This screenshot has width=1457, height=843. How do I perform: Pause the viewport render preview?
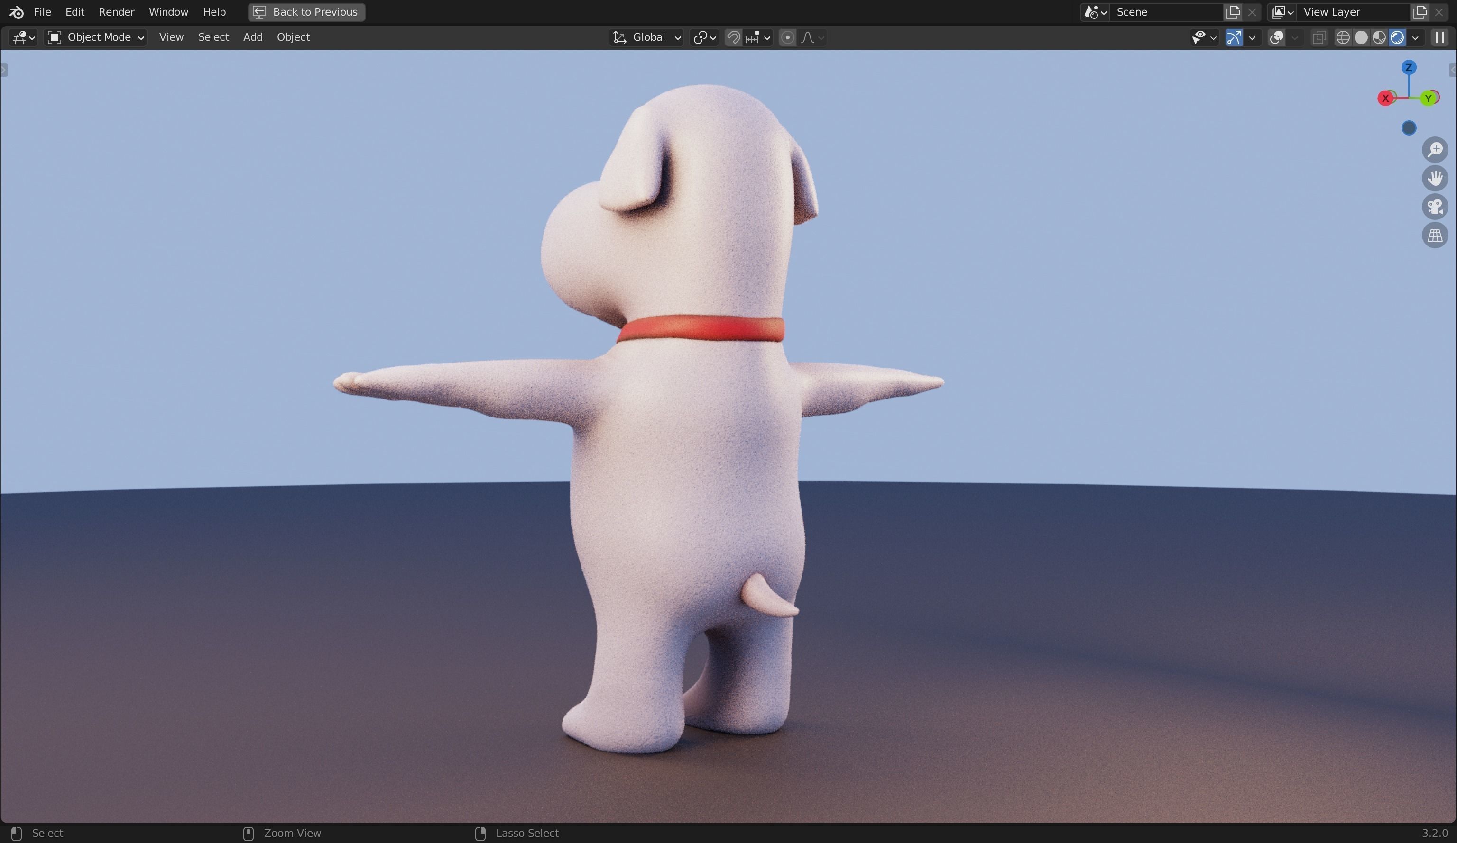[1439, 37]
